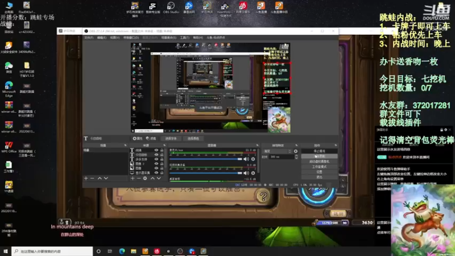Move selected source up in the list
The width and height of the screenshot is (455, 256).
point(152,178)
